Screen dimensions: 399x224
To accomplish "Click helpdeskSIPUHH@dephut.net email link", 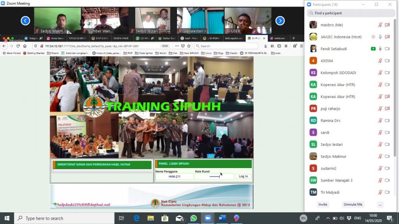I will (84, 205).
